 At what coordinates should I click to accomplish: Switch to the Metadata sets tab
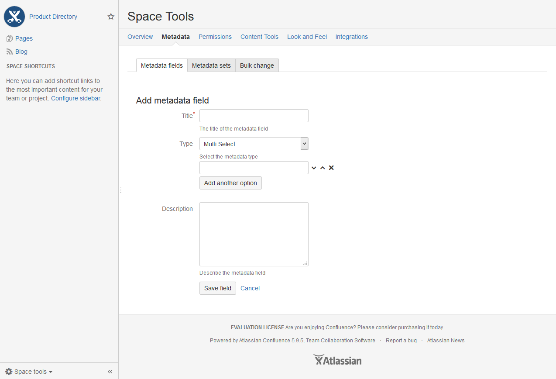click(211, 65)
